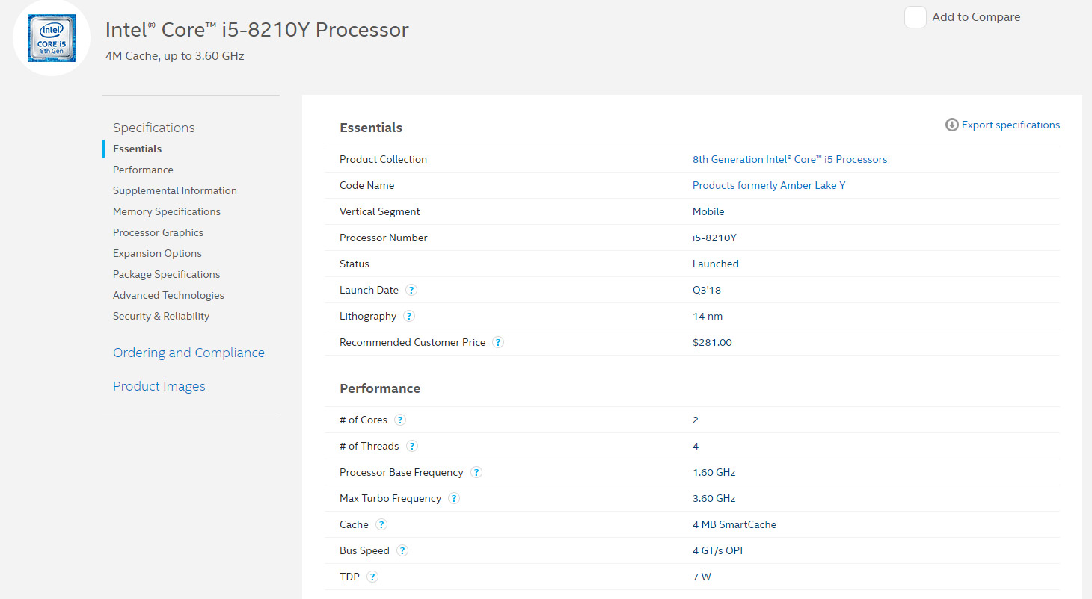Open 8th Generation Intel Core i5 Processors link
1092x599 pixels.
tap(790, 159)
